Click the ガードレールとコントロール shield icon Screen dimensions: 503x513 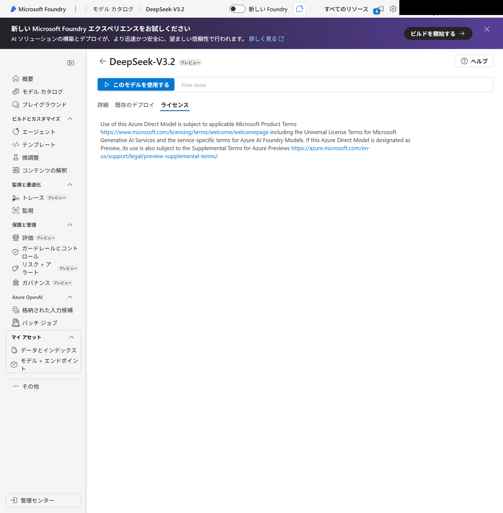pos(15,252)
